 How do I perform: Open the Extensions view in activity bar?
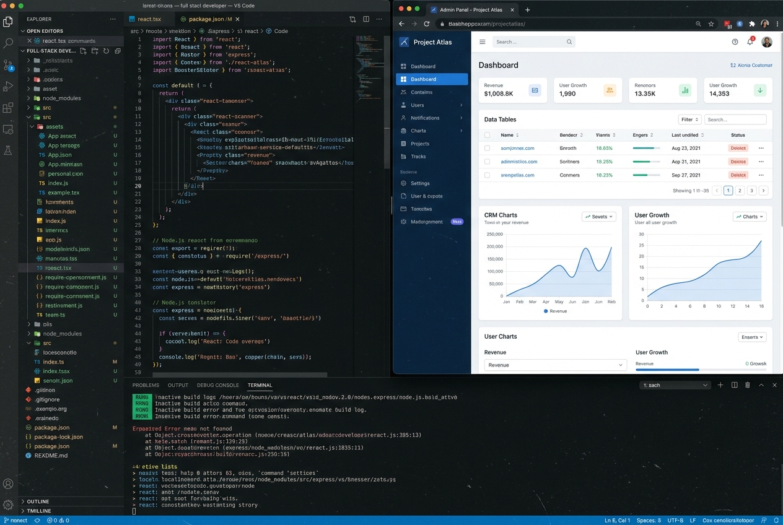(8, 108)
